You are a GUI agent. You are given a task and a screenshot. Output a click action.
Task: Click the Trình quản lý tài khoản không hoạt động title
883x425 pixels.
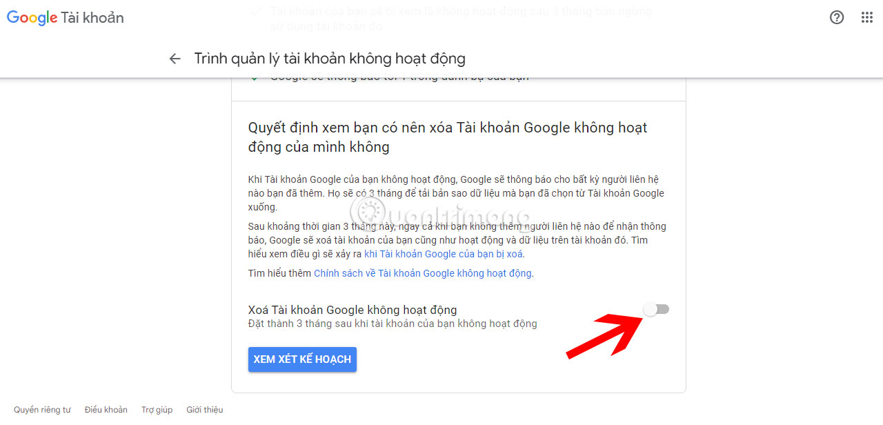[x=330, y=59]
